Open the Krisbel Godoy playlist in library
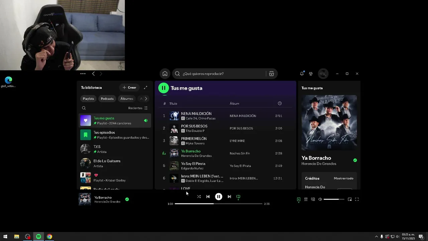The image size is (428, 241). [115, 178]
